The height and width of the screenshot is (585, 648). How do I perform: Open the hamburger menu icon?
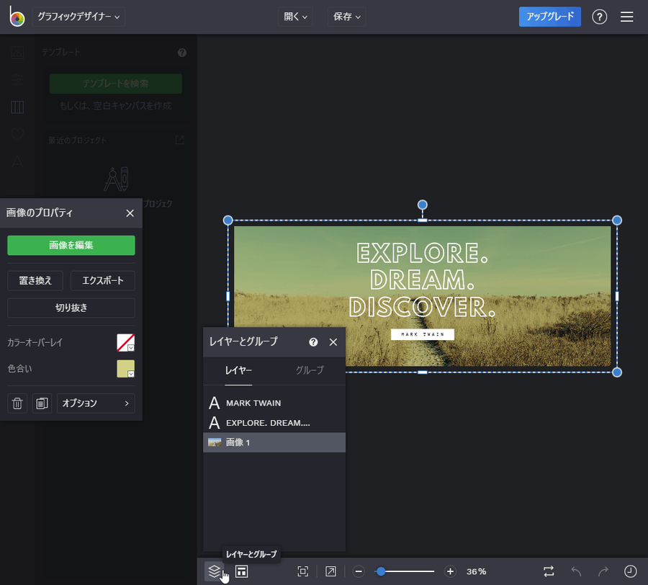pos(626,17)
